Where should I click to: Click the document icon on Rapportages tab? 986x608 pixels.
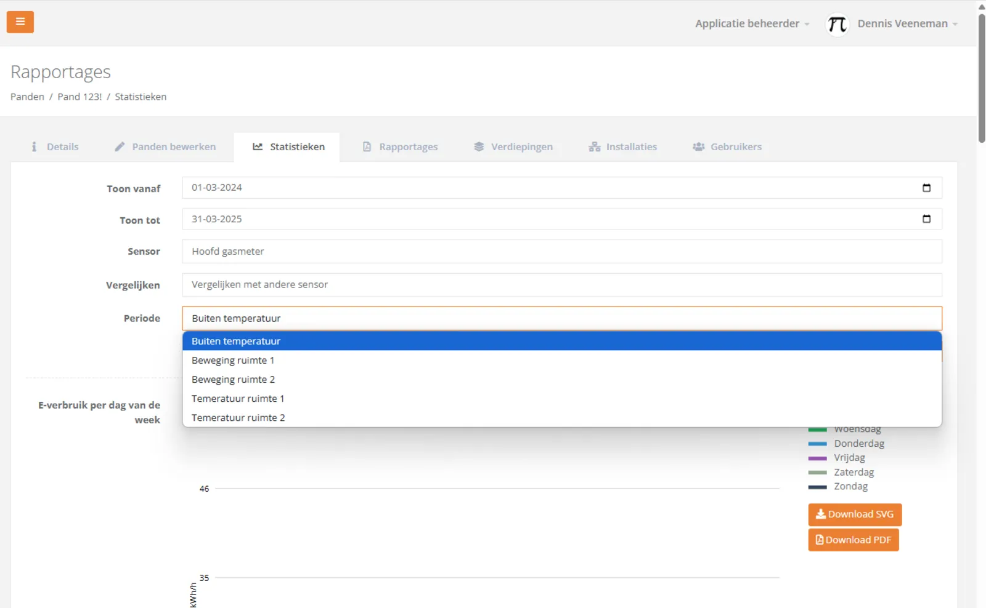[x=367, y=146]
